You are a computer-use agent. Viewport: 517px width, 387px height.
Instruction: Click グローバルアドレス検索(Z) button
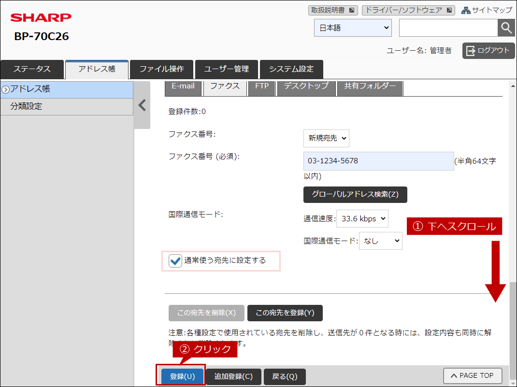click(x=355, y=195)
